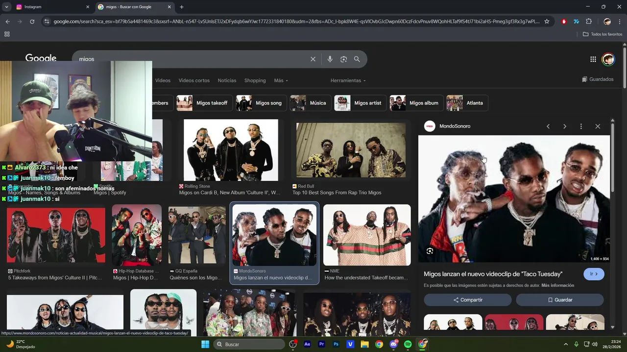Expand the Más search filters dropdown
Viewport: 627px width, 352px height.
pyautogui.click(x=281, y=81)
